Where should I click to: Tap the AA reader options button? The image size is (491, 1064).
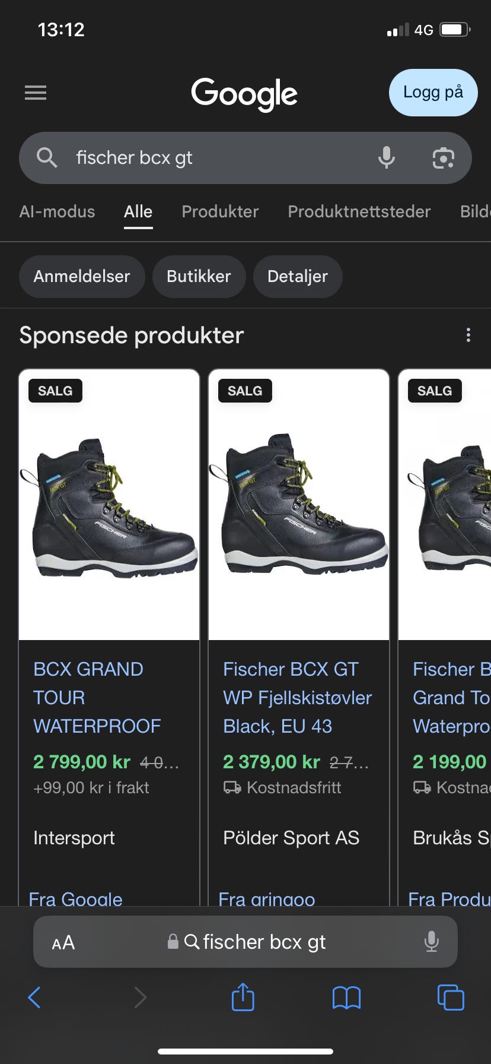63,942
